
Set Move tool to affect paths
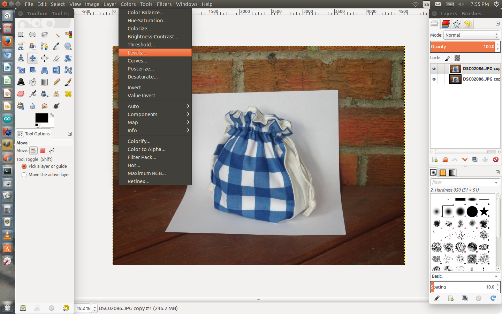tap(52, 151)
